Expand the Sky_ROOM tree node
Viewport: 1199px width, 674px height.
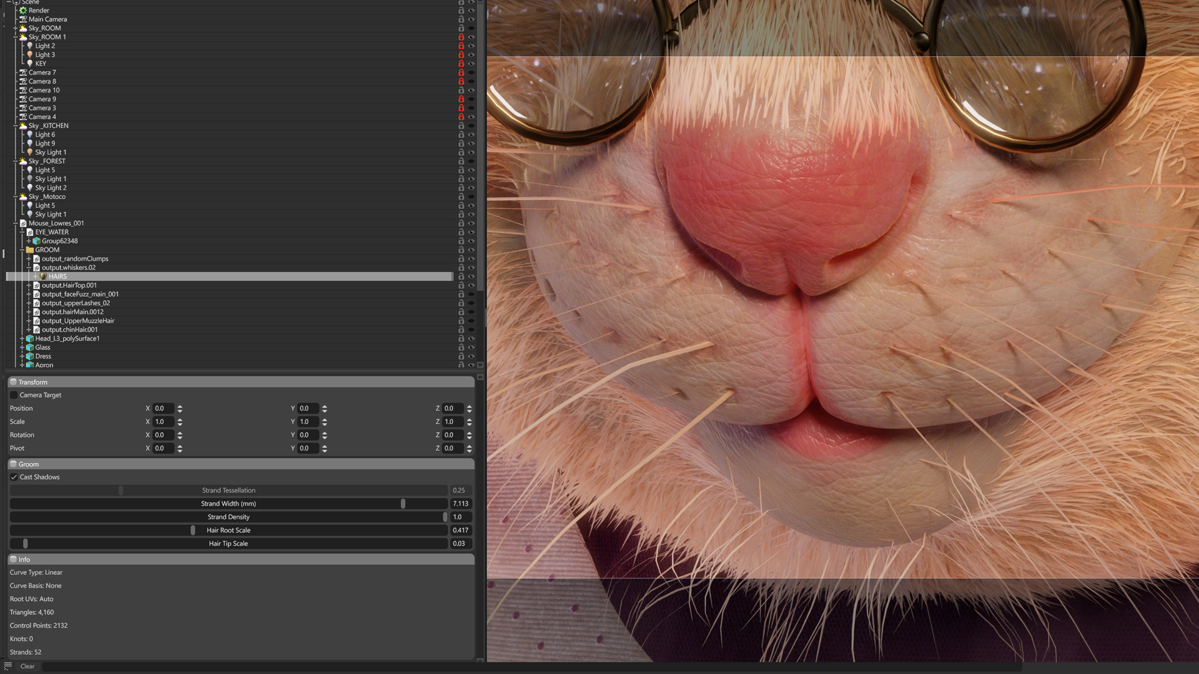16,29
